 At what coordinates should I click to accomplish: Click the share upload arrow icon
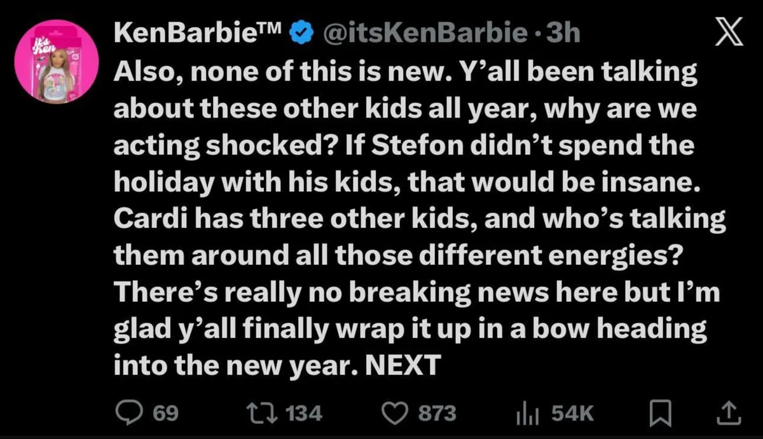pos(728,414)
